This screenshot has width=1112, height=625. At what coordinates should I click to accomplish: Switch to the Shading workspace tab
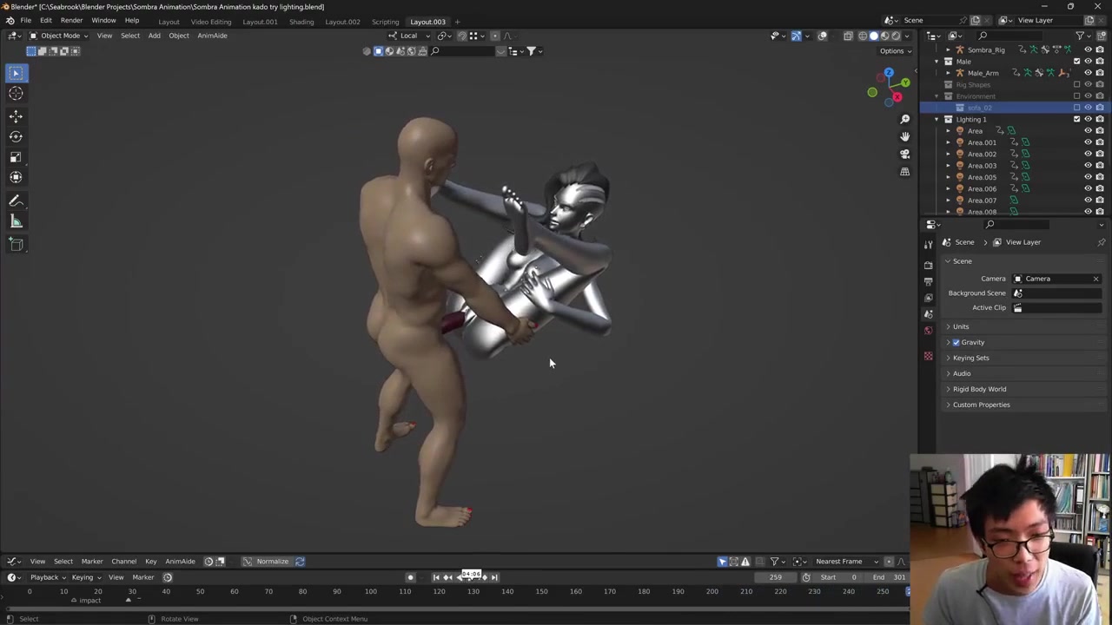301,22
